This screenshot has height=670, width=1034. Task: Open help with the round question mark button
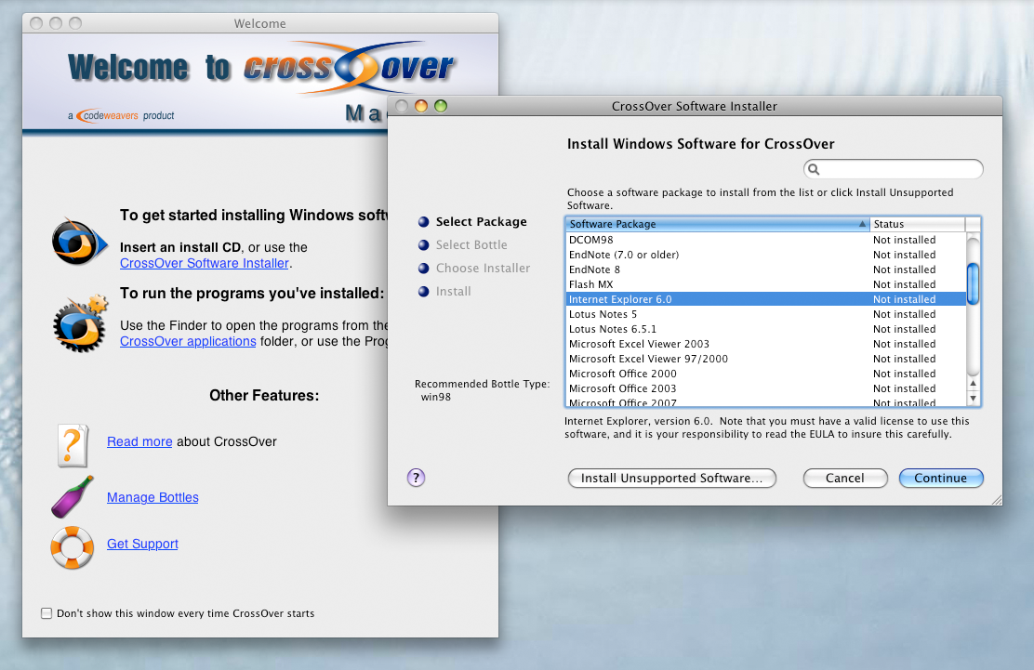pyautogui.click(x=416, y=478)
